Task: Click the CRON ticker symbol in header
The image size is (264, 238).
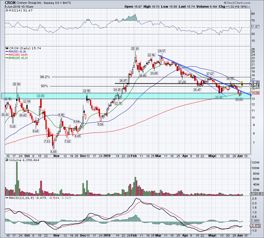Action: pos(10,3)
